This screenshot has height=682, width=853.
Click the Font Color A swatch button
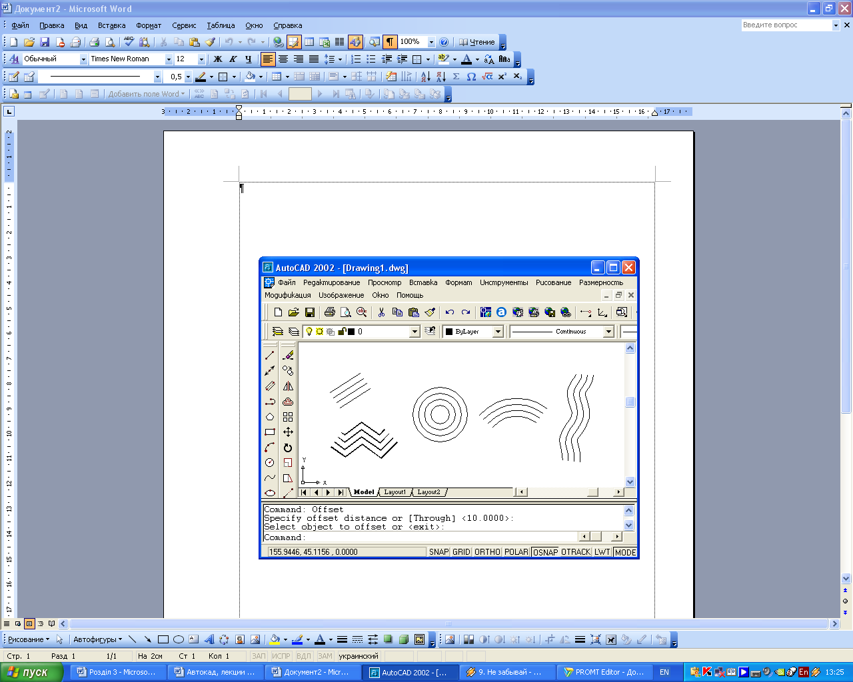(466, 59)
